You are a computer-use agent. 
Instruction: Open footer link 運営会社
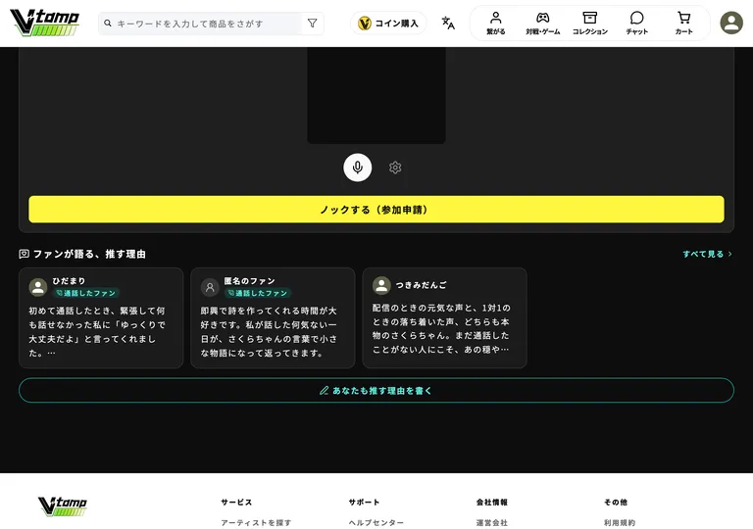pos(492,522)
